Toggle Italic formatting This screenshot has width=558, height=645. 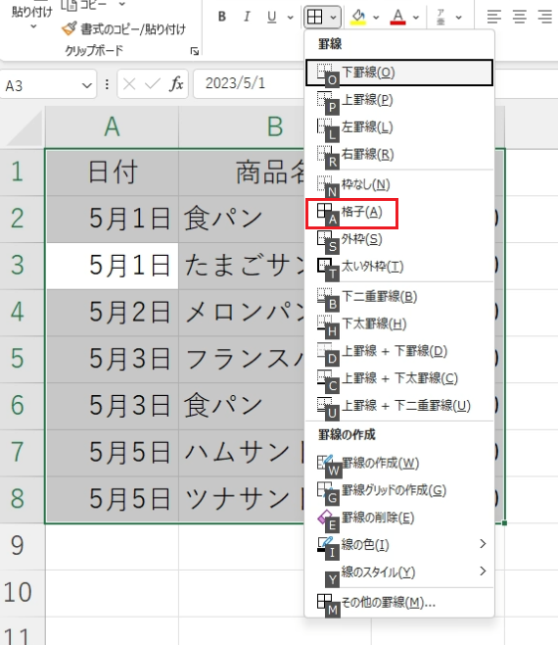[x=247, y=17]
